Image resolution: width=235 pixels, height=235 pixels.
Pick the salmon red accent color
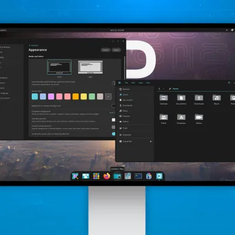(68, 96)
